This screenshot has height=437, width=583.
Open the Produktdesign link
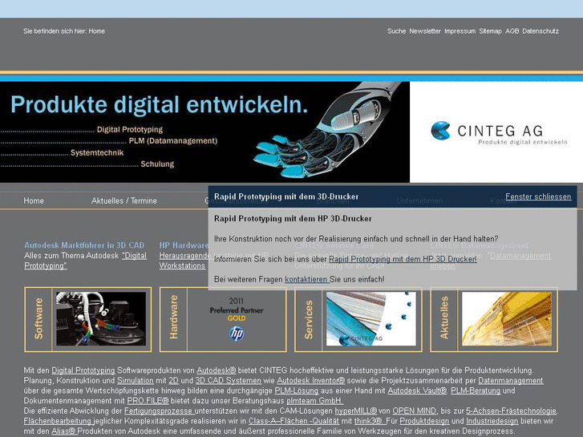[x=424, y=421]
